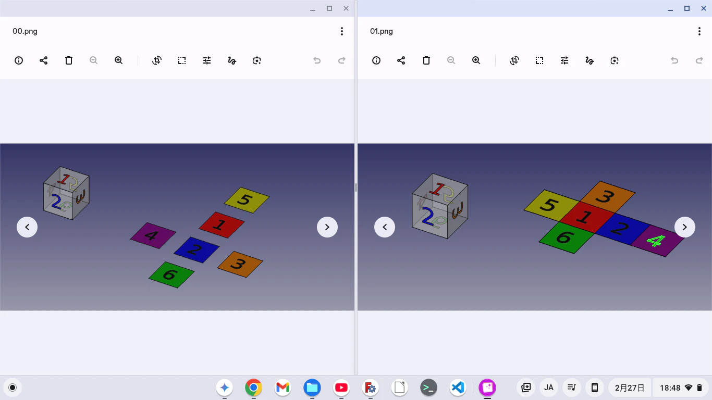Open Visual Studio Code from the shelf
Image resolution: width=712 pixels, height=400 pixels.
click(458, 387)
